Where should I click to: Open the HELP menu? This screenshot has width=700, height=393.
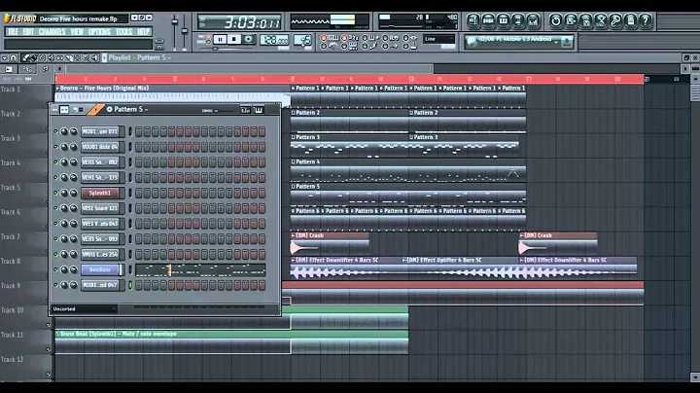pos(143,32)
